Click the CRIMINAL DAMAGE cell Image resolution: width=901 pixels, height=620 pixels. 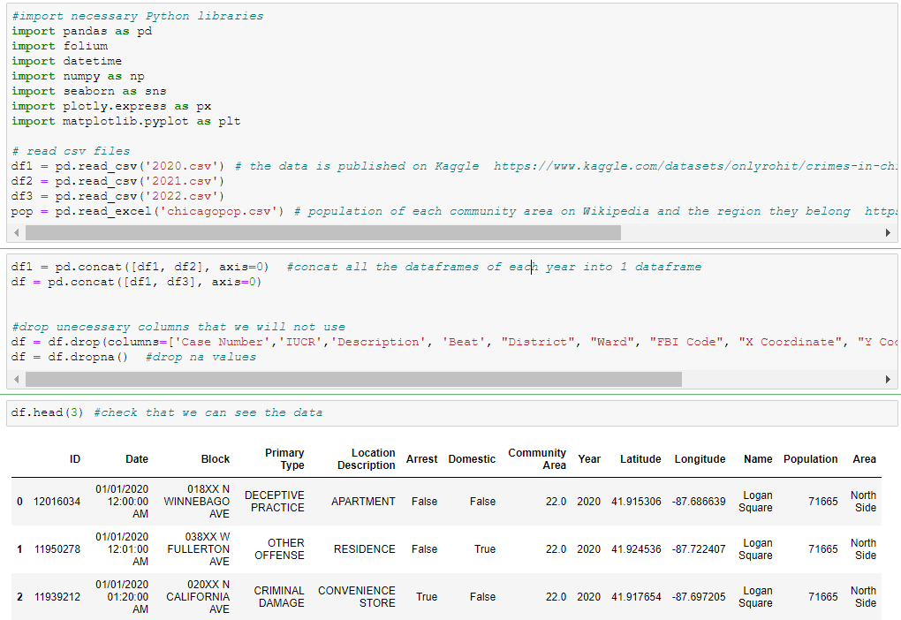coord(279,597)
